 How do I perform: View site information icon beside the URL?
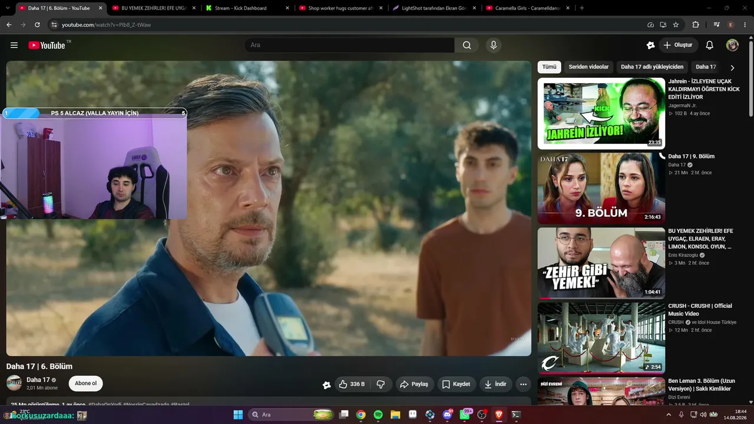(54, 25)
